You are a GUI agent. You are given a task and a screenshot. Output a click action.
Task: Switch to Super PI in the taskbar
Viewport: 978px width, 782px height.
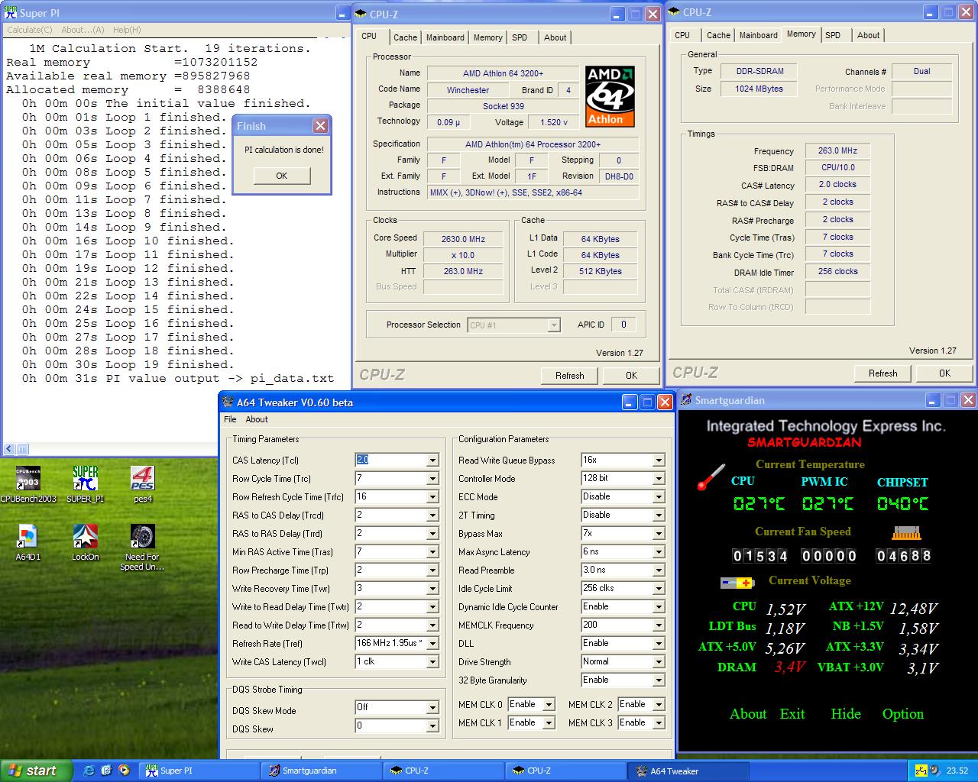[x=199, y=771]
